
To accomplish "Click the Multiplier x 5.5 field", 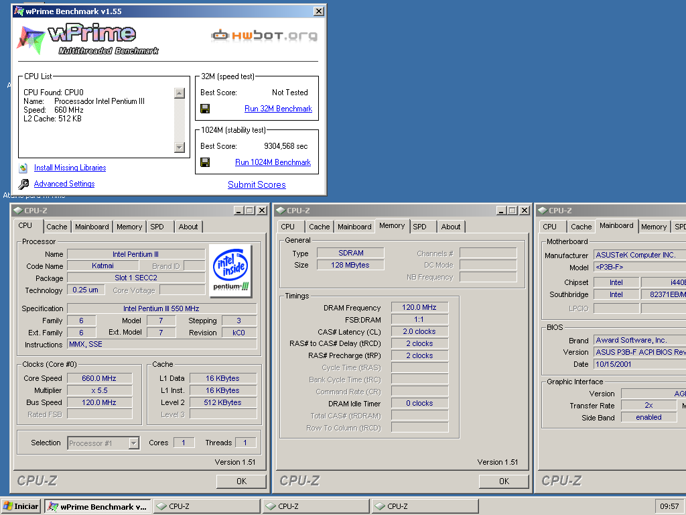I will [99, 391].
